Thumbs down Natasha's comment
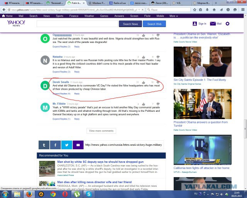This screenshot has width=247, height=198. point(158,57)
